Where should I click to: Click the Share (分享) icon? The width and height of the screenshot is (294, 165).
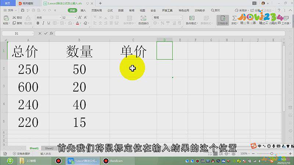pyautogui.click(x=252, y=10)
